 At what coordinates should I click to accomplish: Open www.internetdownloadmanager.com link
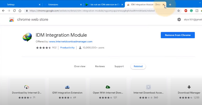tap(71, 42)
